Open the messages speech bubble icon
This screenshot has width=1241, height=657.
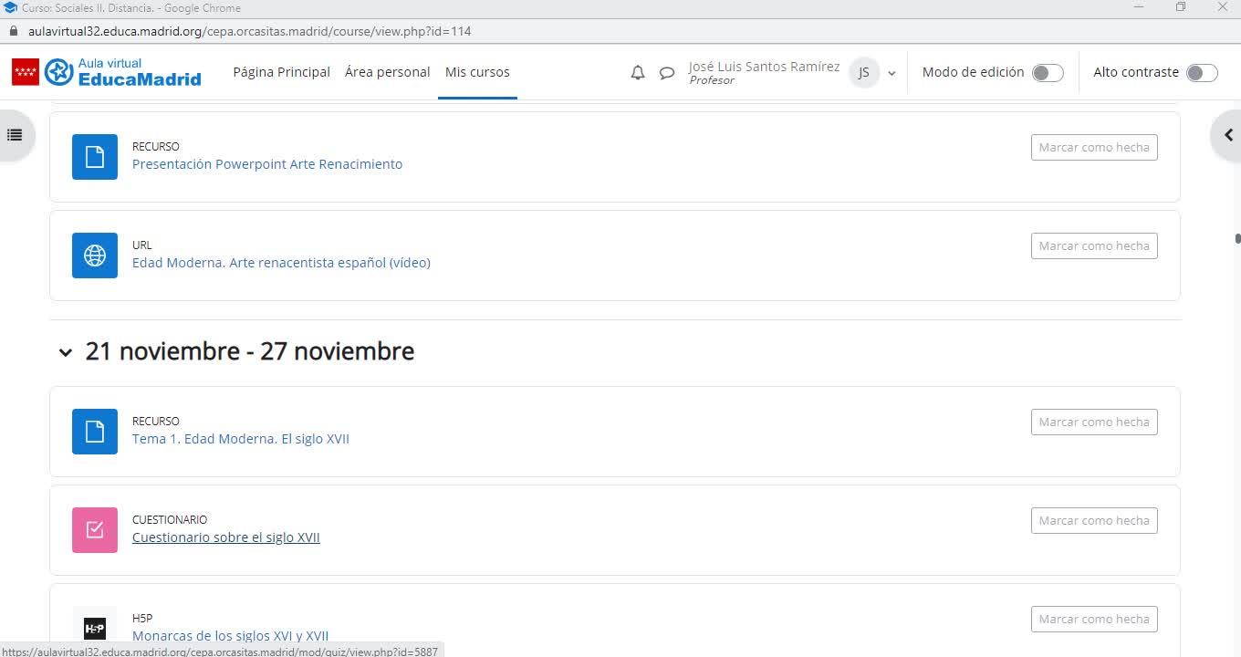click(667, 73)
